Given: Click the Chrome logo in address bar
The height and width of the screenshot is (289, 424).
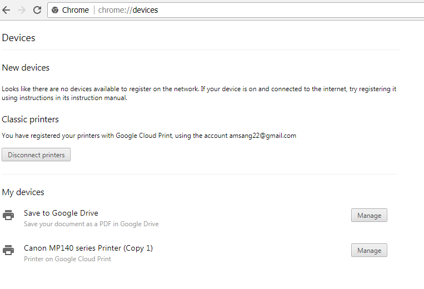Looking at the screenshot, I should 55,10.
